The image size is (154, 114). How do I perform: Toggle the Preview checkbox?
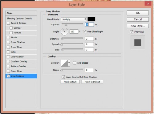click(x=132, y=32)
